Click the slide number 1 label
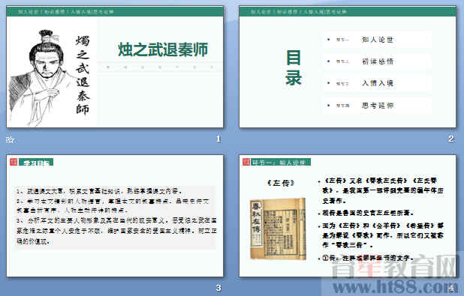464x296 pixels. pos(218,139)
